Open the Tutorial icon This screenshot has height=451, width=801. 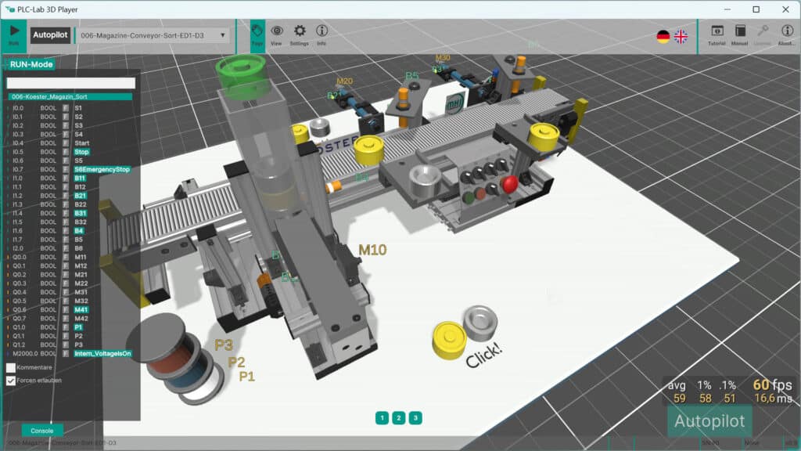click(x=717, y=34)
